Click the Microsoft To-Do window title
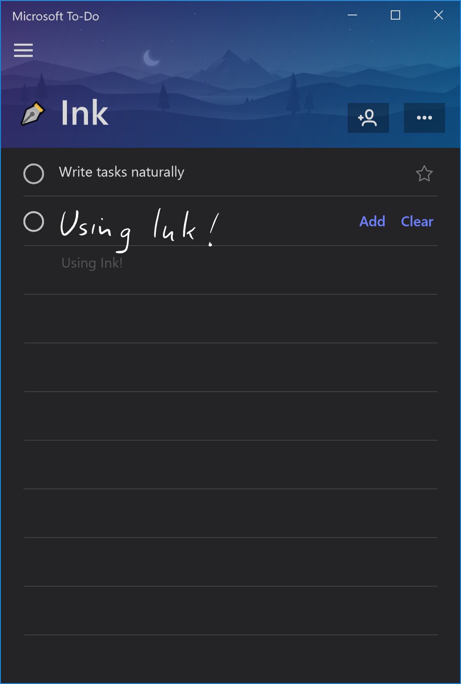 click(x=56, y=16)
